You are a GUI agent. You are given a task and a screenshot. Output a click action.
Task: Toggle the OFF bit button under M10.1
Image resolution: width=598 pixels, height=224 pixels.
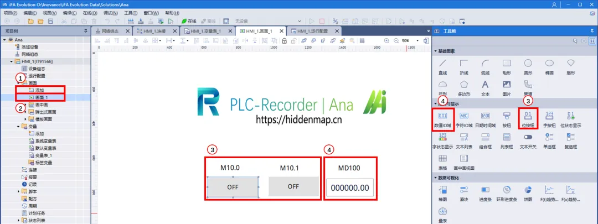tap(293, 186)
